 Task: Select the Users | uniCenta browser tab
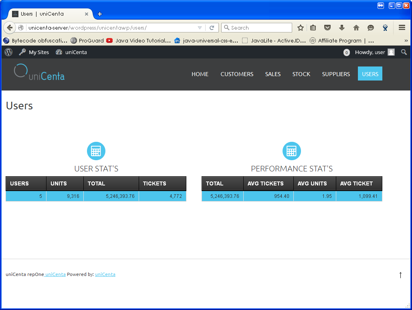pyautogui.click(x=50, y=14)
